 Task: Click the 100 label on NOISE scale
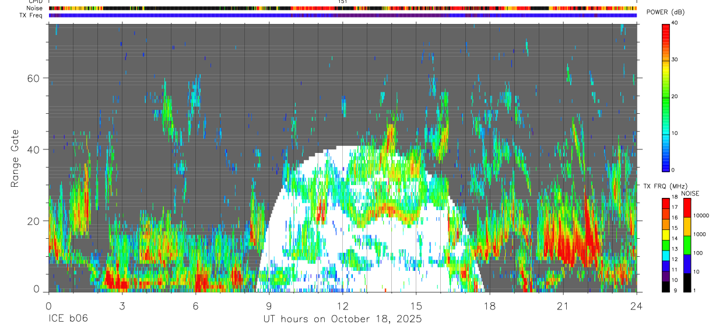coord(699,253)
